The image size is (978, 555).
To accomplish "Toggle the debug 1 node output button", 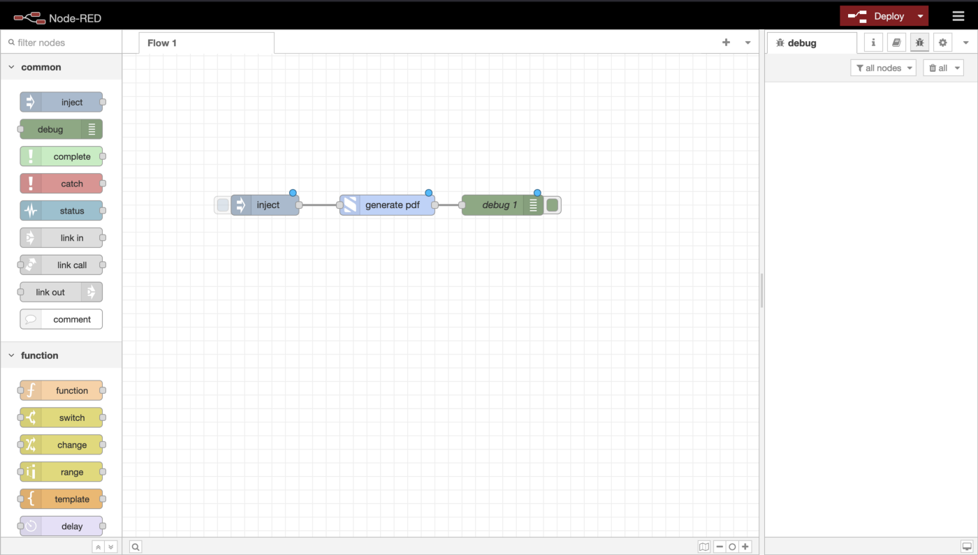I will (x=553, y=205).
